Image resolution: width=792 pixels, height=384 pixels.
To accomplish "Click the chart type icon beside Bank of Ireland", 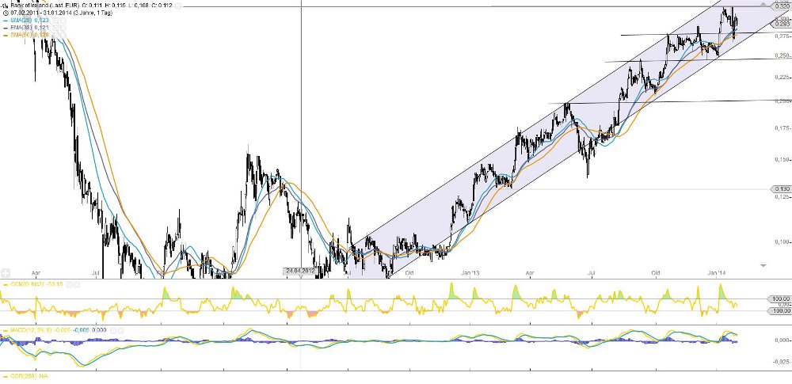I will tap(6, 6).
